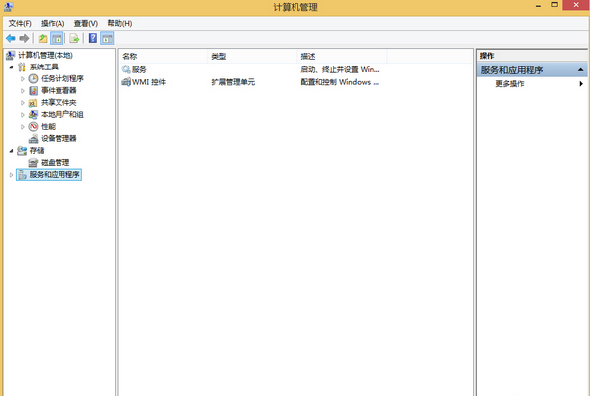
Task: Click the Up one level toolbar icon
Action: pos(43,38)
